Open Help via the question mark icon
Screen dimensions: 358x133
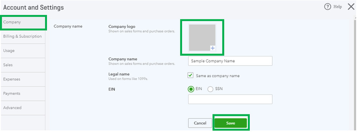pyautogui.click(x=328, y=7)
